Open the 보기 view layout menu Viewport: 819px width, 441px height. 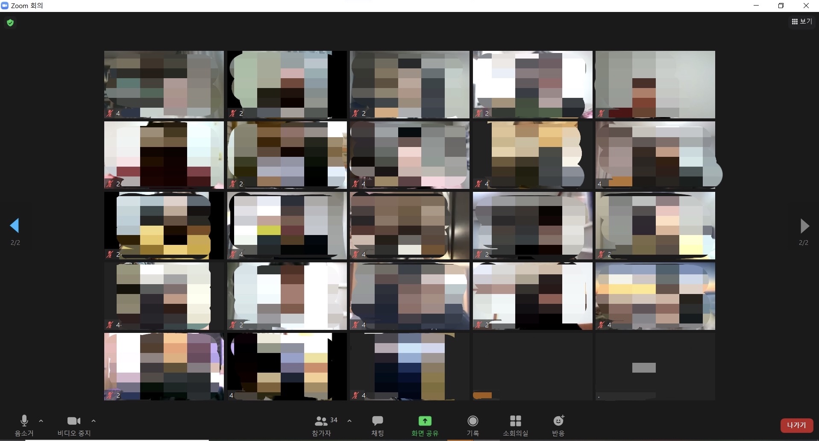(x=801, y=21)
